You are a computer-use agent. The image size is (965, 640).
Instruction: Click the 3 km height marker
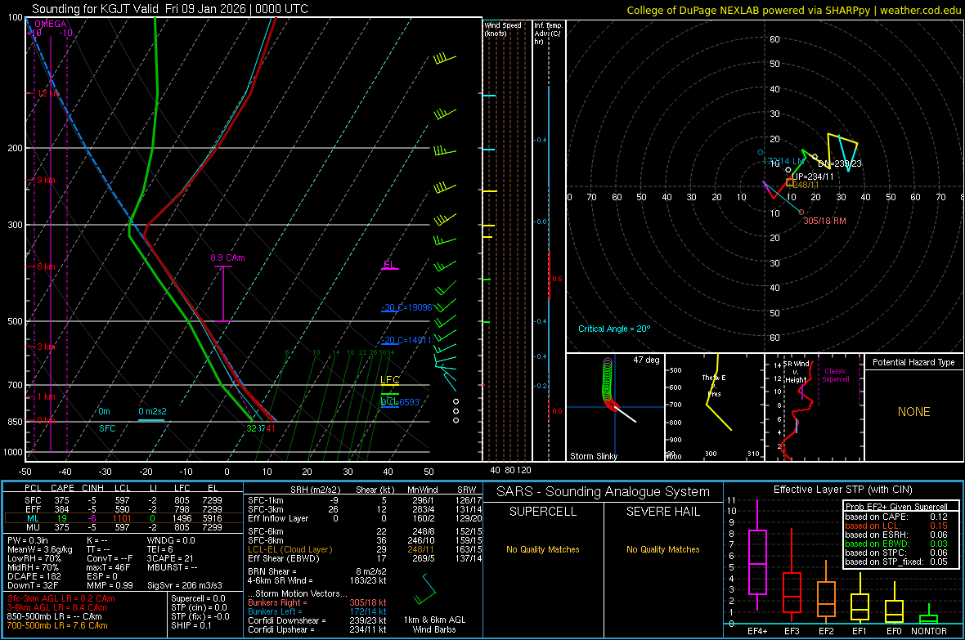46,347
